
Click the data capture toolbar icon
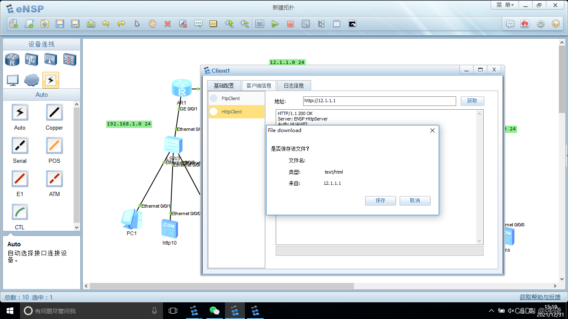(x=306, y=24)
